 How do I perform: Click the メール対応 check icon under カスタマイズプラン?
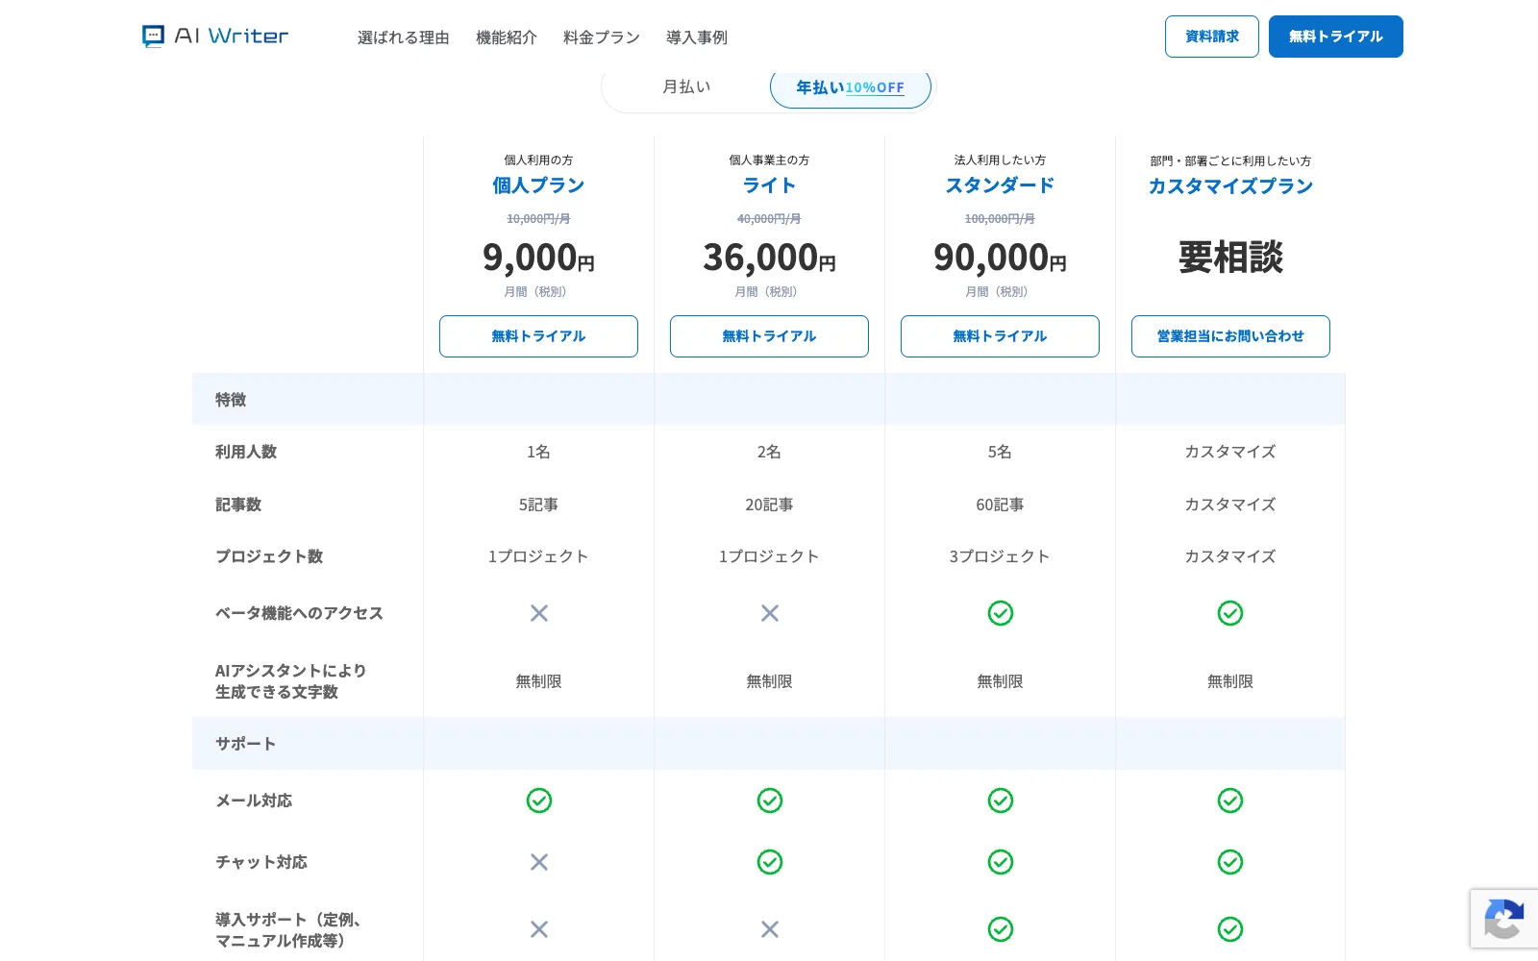[x=1230, y=801]
